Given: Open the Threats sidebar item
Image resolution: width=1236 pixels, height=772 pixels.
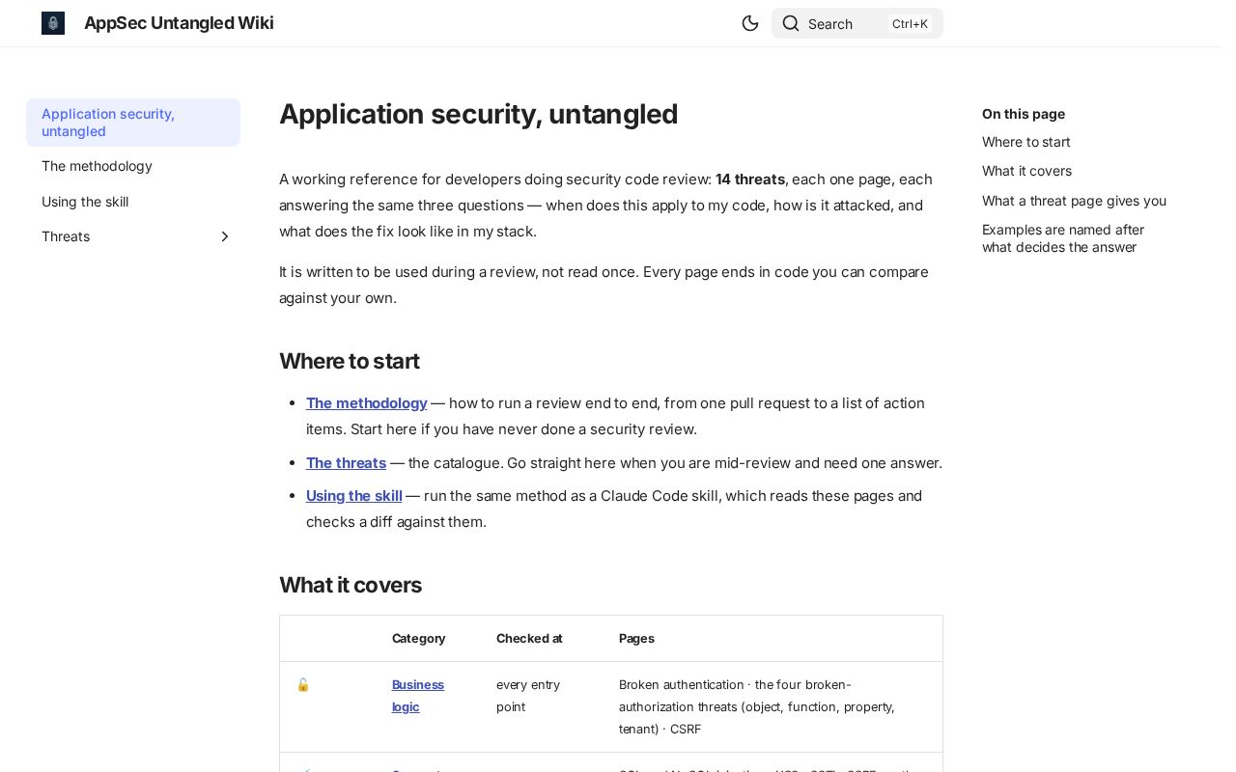Looking at the screenshot, I should click(x=66, y=236).
